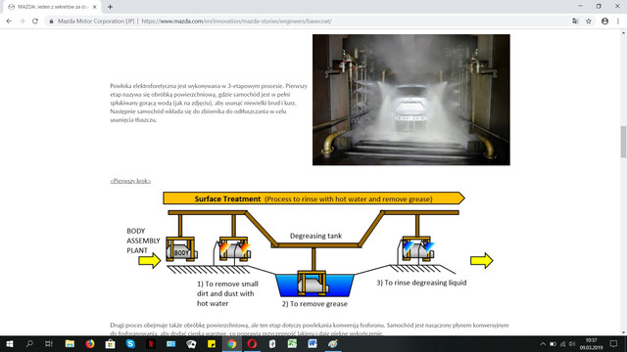Open Task View on taskbar

point(49,343)
